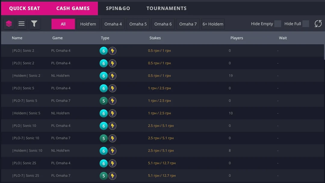This screenshot has height=183, width=325.
Task: Click the lightning icon in the Holdem Sonic 2 row
Action: pyautogui.click(x=113, y=76)
